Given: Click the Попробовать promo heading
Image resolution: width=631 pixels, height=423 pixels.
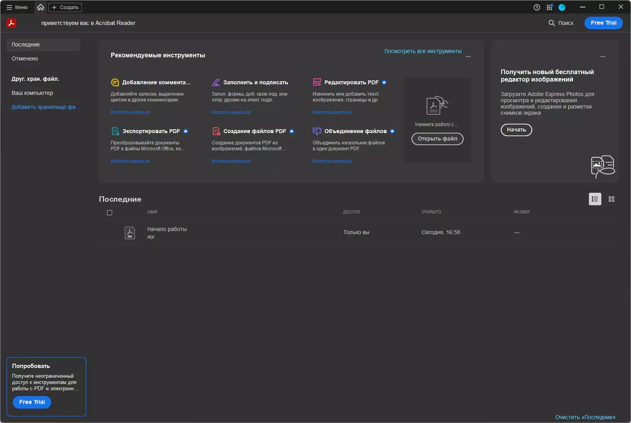Looking at the screenshot, I should tap(31, 366).
